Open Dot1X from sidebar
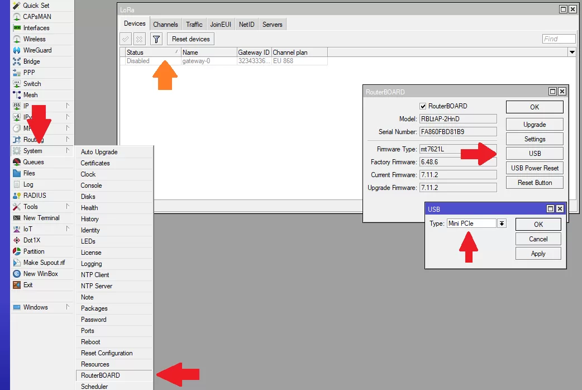This screenshot has height=390, width=582. (x=42, y=240)
